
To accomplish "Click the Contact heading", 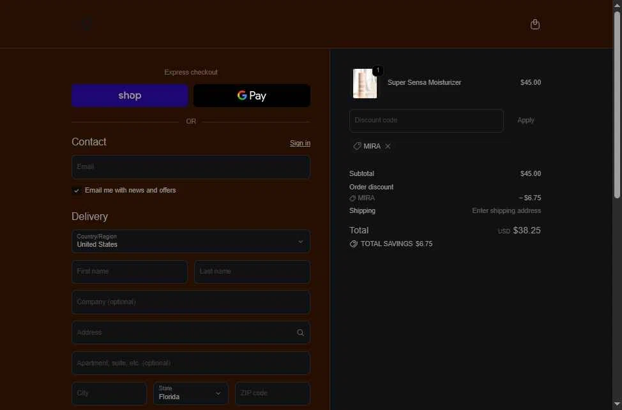I will [89, 142].
